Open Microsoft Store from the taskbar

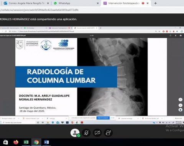tap(5, 142)
